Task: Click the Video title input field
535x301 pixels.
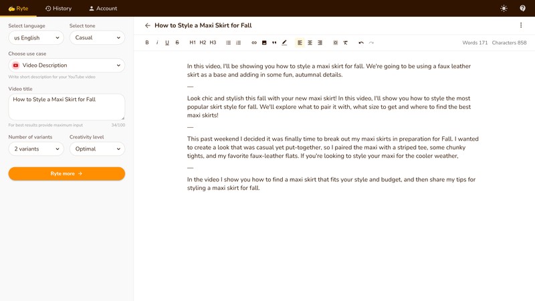Action: (67, 106)
